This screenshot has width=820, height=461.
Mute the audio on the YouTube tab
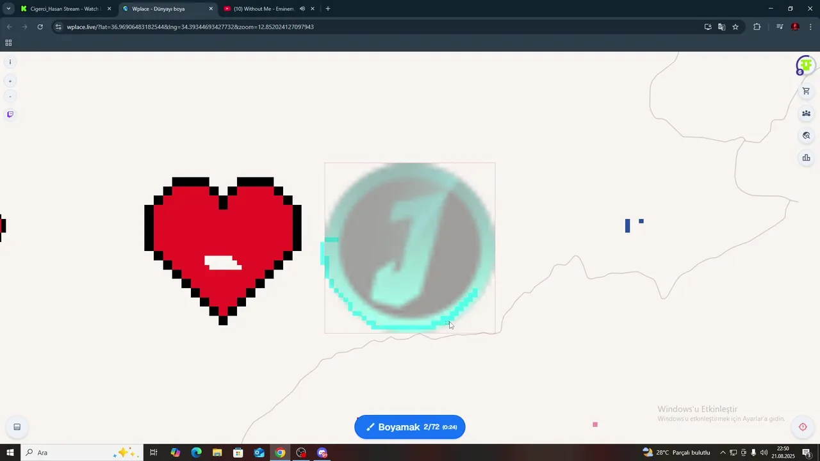pyautogui.click(x=302, y=9)
